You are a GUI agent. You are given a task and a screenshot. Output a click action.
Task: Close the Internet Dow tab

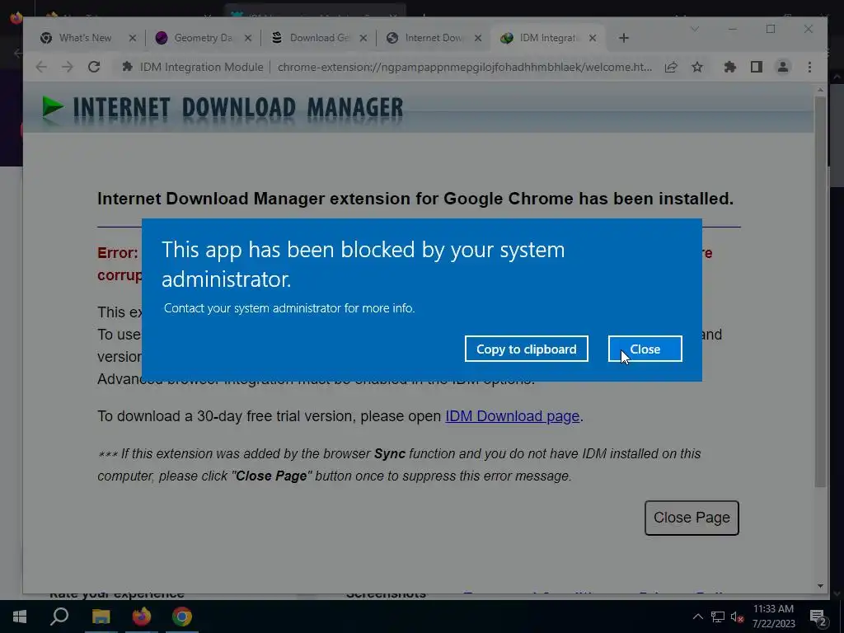pyautogui.click(x=478, y=38)
